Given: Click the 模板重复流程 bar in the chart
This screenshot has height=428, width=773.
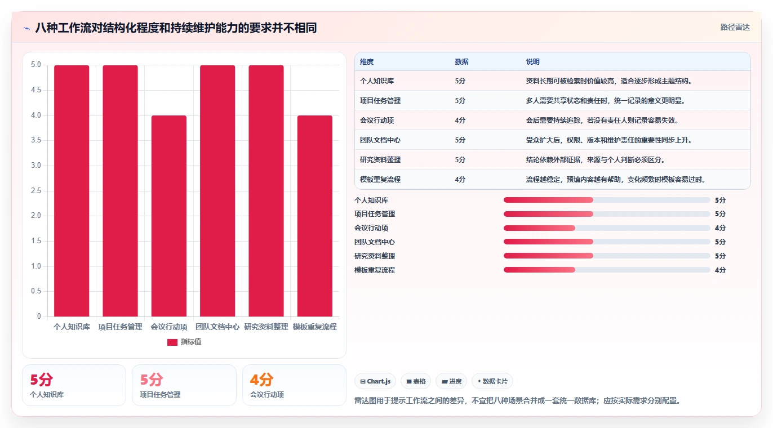Looking at the screenshot, I should pos(315,216).
